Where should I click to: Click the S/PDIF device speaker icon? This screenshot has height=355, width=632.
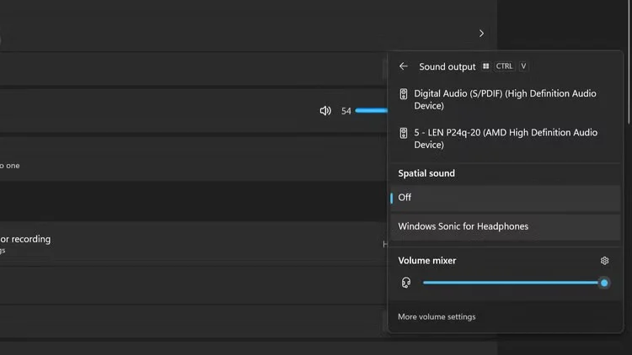pos(403,93)
